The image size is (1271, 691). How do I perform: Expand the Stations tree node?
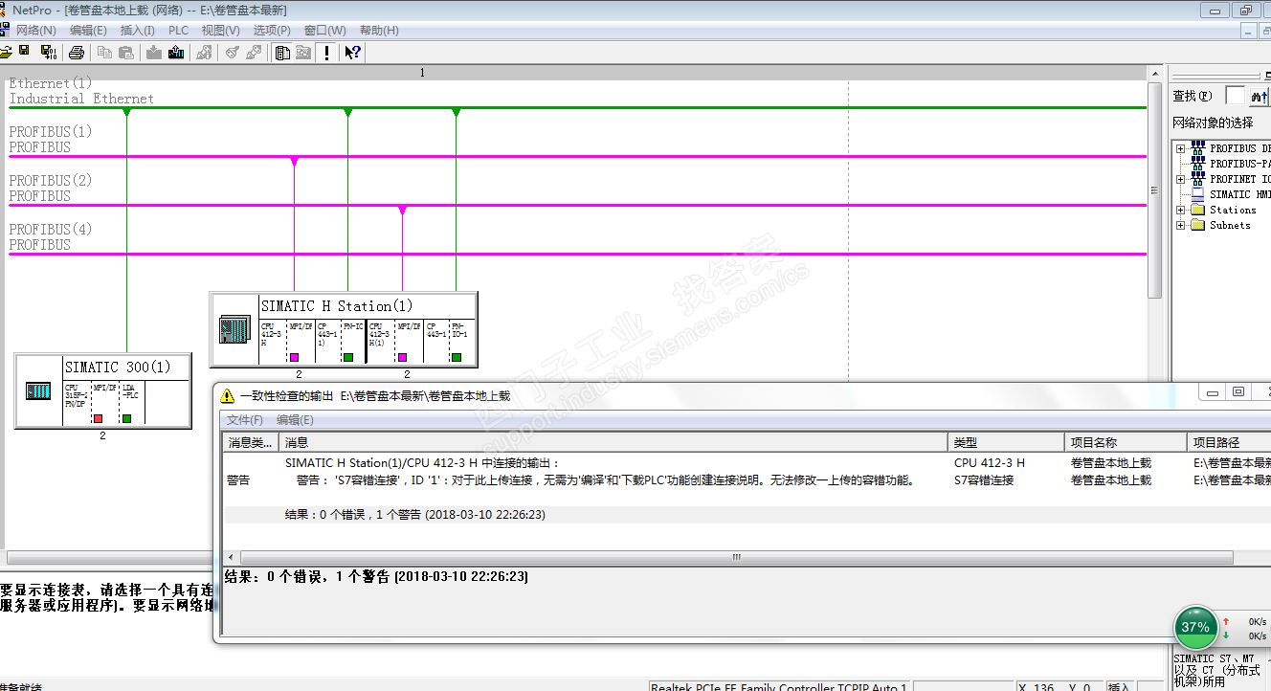(1181, 210)
